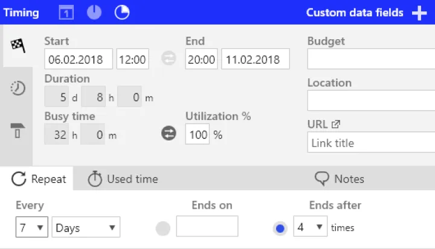This screenshot has height=249, width=435.
Task: Click the End date field 11.02.2018
Action: point(256,59)
